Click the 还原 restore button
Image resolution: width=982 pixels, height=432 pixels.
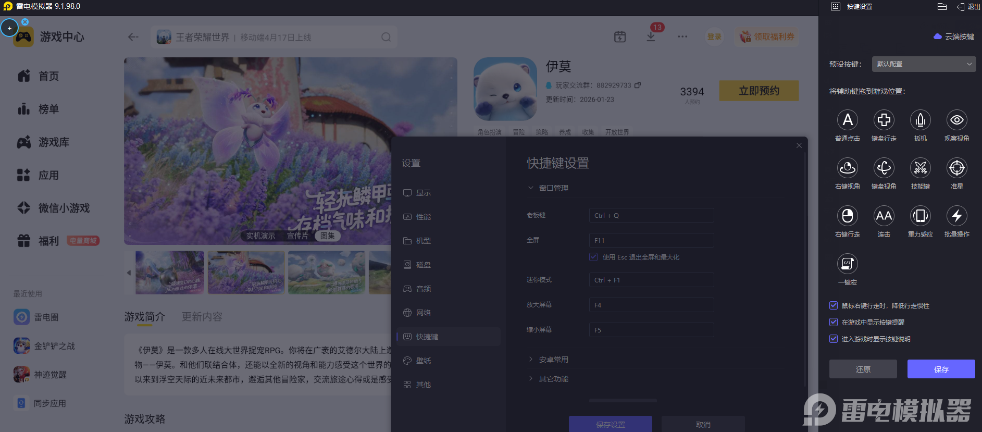[x=863, y=369]
